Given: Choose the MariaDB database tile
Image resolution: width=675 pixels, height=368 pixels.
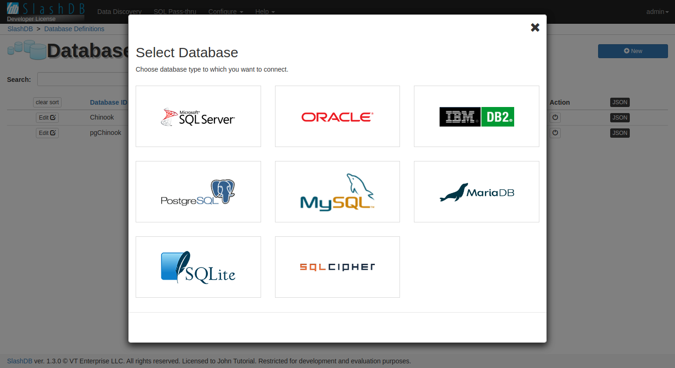Looking at the screenshot, I should [x=476, y=192].
